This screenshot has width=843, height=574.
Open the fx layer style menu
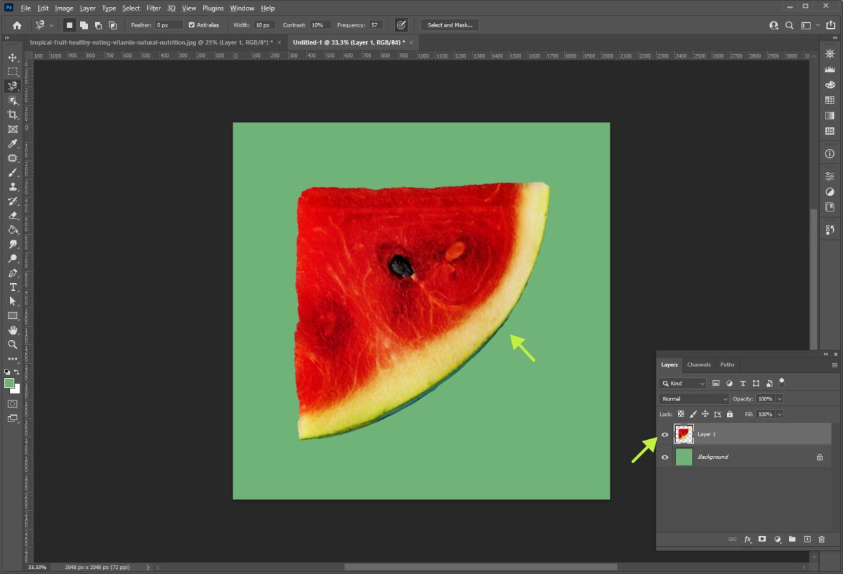(x=747, y=539)
